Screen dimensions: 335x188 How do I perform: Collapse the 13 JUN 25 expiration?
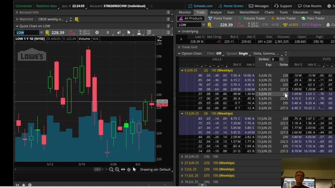point(182,113)
